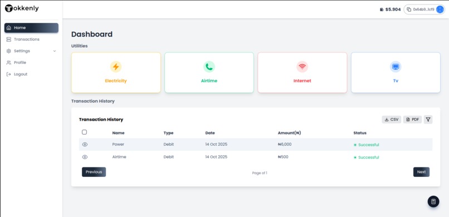The height and width of the screenshot is (217, 449).
Task: Go to Next page of transactions
Action: tap(421, 172)
